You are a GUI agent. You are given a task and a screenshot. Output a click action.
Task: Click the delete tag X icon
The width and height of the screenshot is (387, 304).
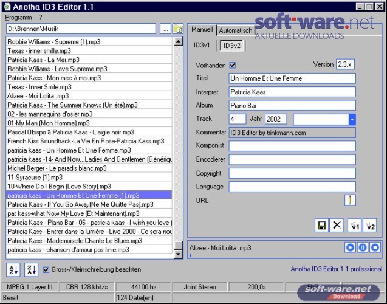point(337,225)
